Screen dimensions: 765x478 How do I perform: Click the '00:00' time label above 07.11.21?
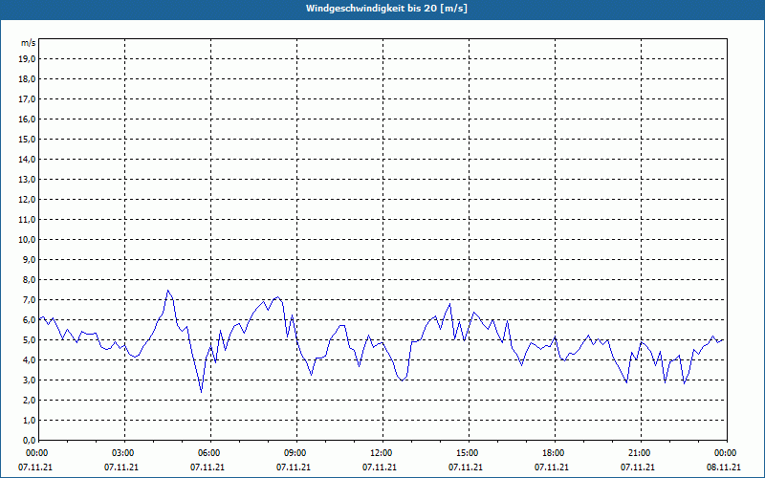pyautogui.click(x=36, y=453)
